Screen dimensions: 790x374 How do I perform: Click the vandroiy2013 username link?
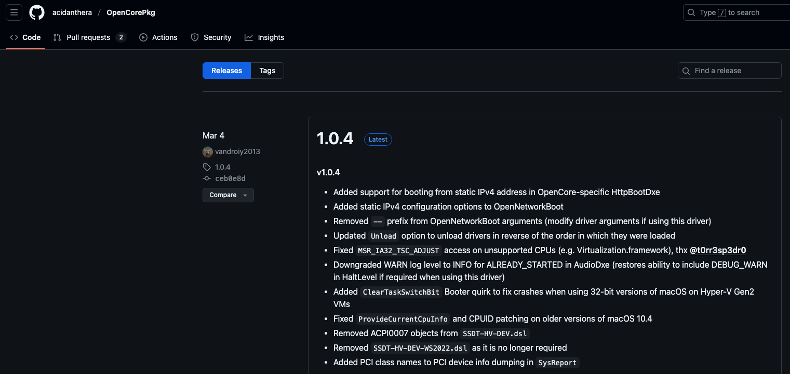[x=237, y=152]
